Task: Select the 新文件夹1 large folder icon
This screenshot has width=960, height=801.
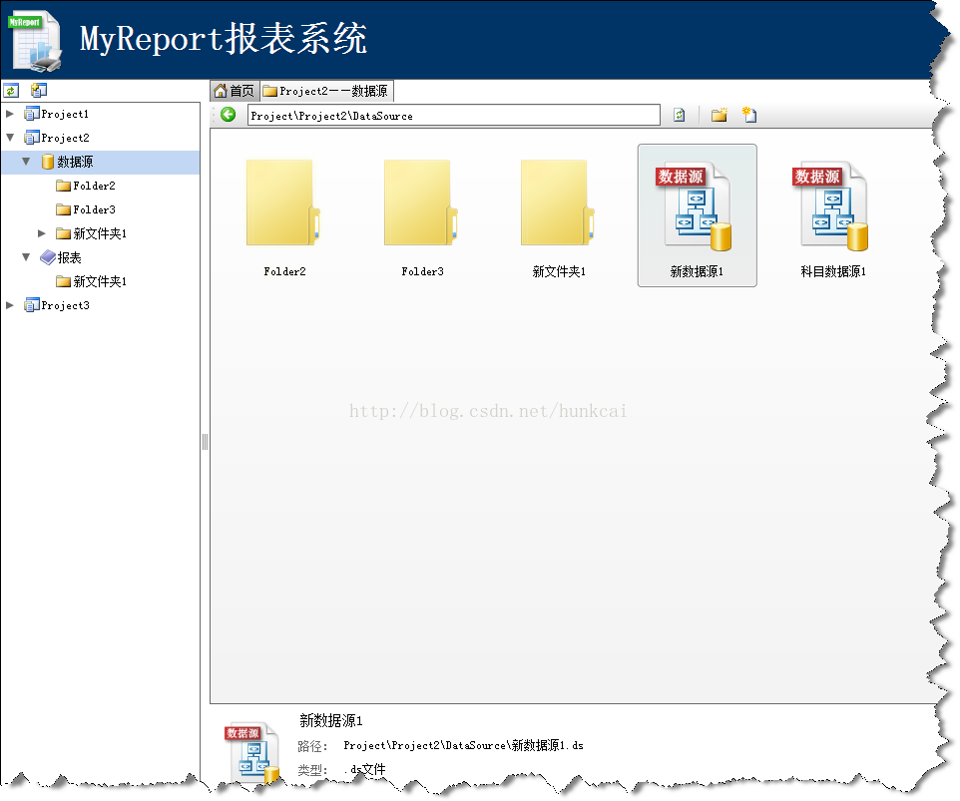Action: (x=558, y=203)
